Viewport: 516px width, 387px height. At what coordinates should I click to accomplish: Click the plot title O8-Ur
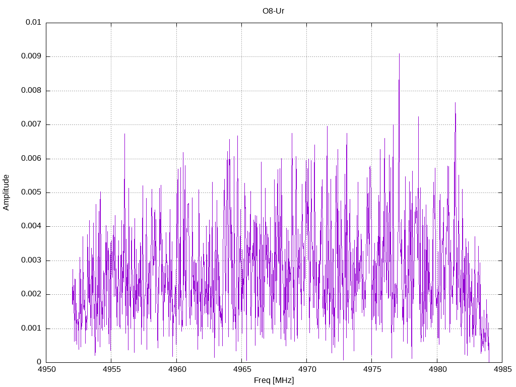(273, 11)
